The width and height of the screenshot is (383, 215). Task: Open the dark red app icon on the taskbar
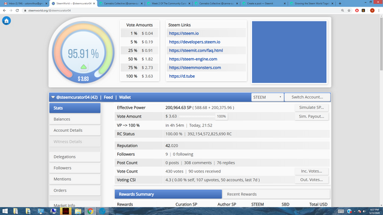[65, 211]
